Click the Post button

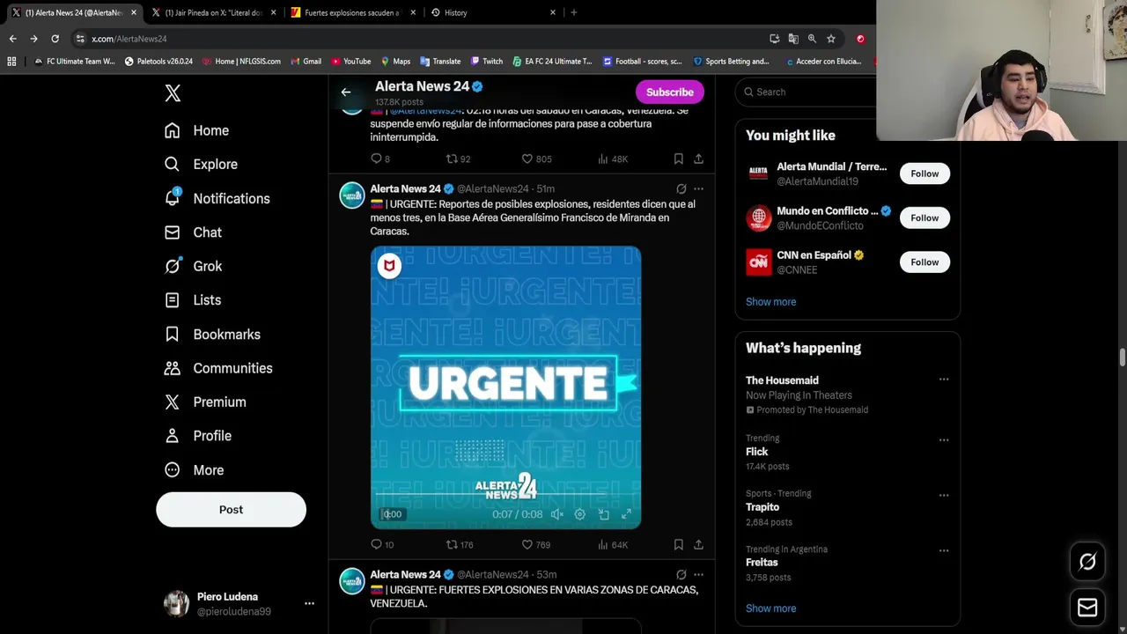click(x=231, y=510)
